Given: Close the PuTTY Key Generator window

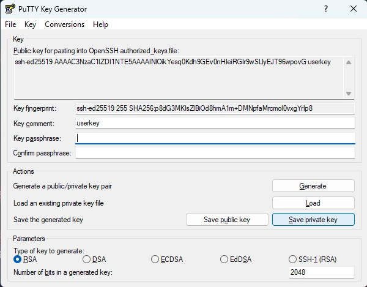Looking at the screenshot, I should tap(354, 9).
